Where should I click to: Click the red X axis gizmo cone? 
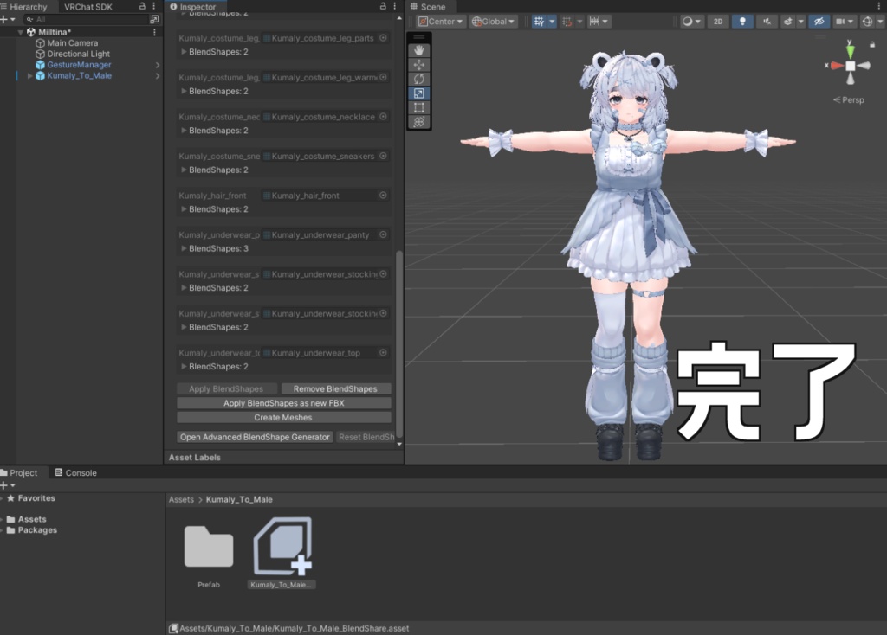point(837,66)
